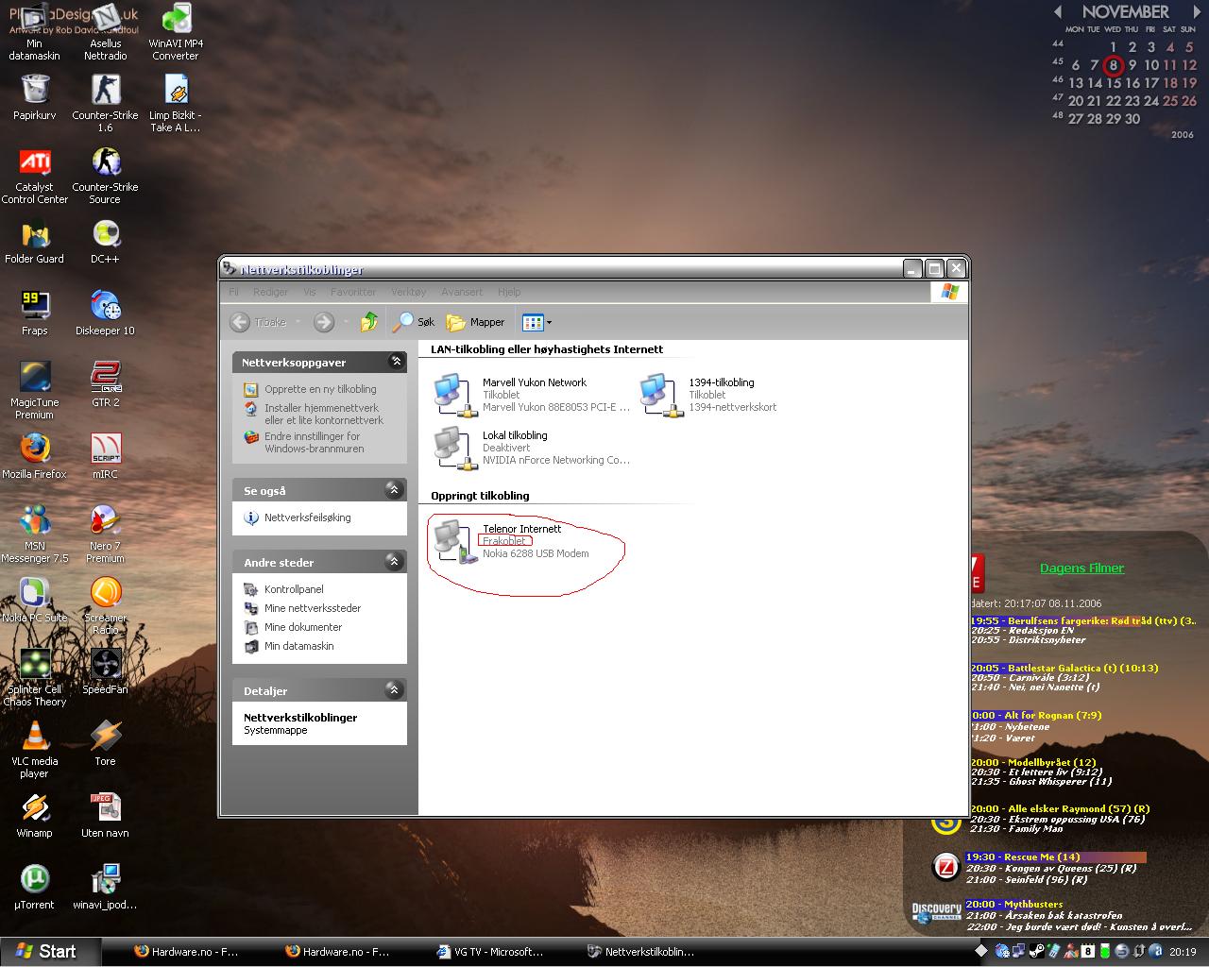Open Mozilla Firefox desktop icon
Image resolution: width=1209 pixels, height=967 pixels.
(x=34, y=456)
